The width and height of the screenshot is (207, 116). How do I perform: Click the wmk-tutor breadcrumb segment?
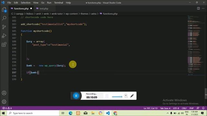[x=57, y=14]
